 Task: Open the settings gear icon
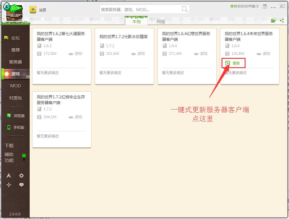[21, 175]
